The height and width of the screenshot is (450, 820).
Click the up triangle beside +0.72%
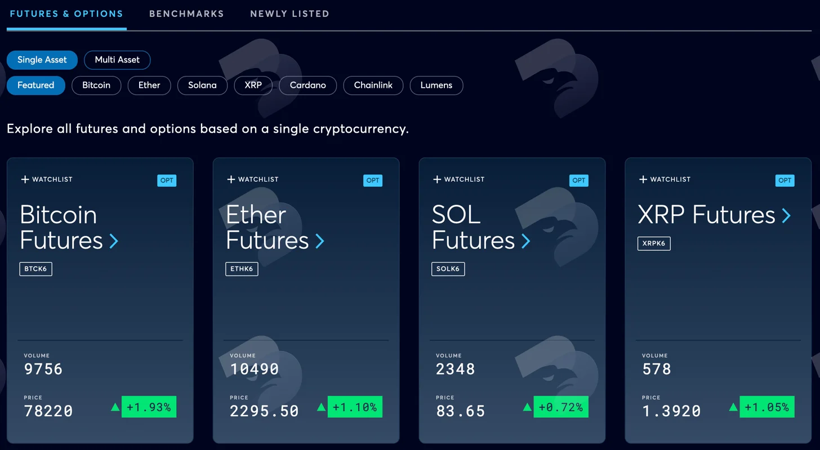[x=528, y=407]
